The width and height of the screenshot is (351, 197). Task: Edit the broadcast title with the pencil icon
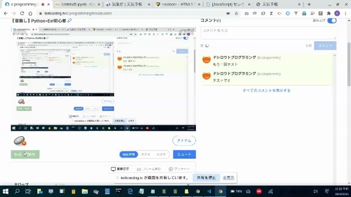(x=70, y=21)
